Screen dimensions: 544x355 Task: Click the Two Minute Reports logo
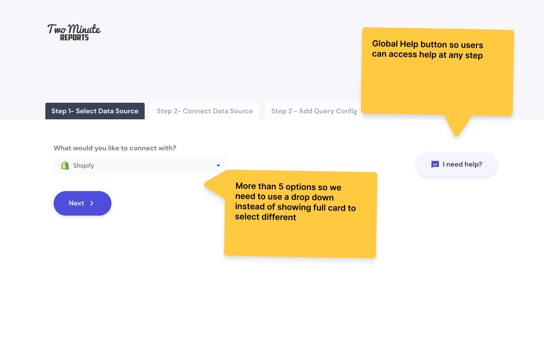coord(74,32)
